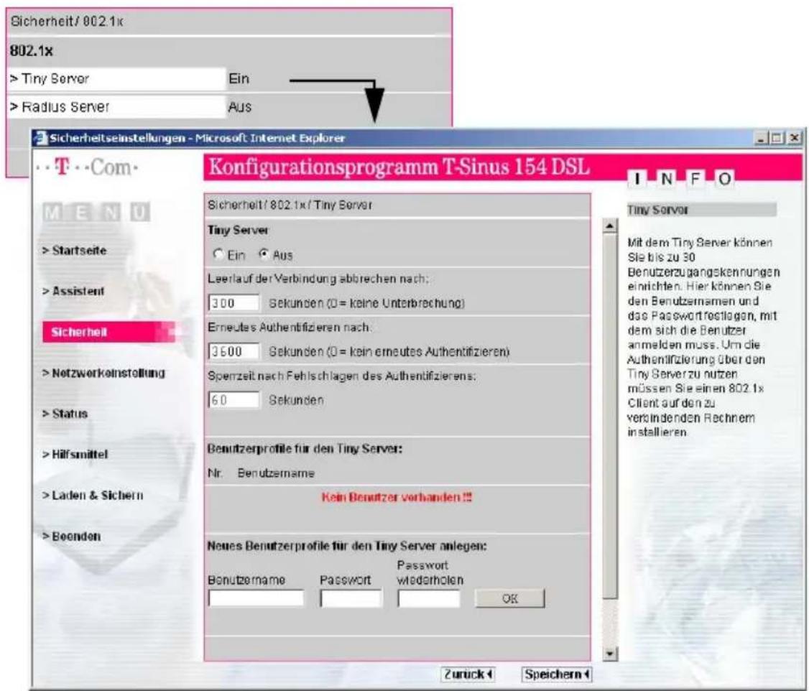This screenshot has height=691, width=809.
Task: Select the Tiny Server 'Aus' radio button
Action: coord(264,254)
